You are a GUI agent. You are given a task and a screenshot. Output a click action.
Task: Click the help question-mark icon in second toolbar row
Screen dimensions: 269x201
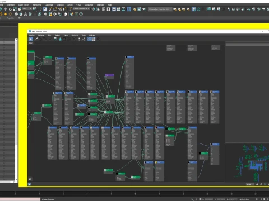[x=81, y=14]
